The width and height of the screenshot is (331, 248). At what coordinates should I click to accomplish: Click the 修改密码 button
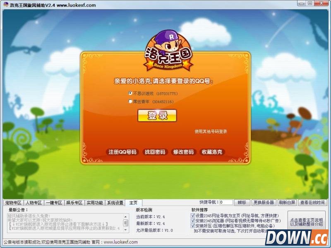[x=183, y=152]
